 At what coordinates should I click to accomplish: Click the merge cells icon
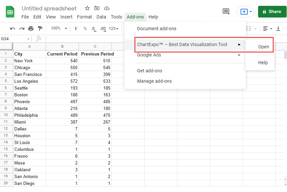click(x=248, y=29)
